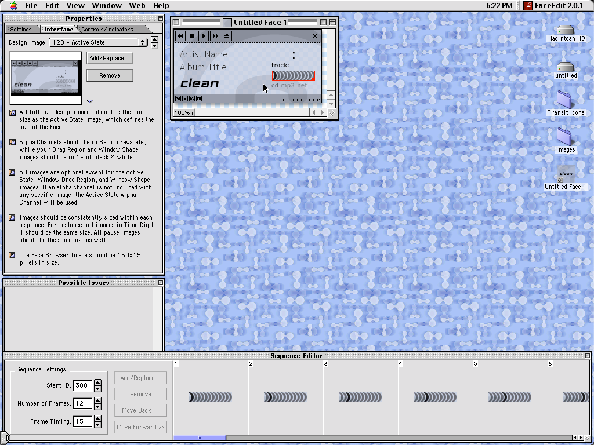The image size is (594, 445).
Task: Click the Number of Frames input field
Action: click(x=82, y=403)
